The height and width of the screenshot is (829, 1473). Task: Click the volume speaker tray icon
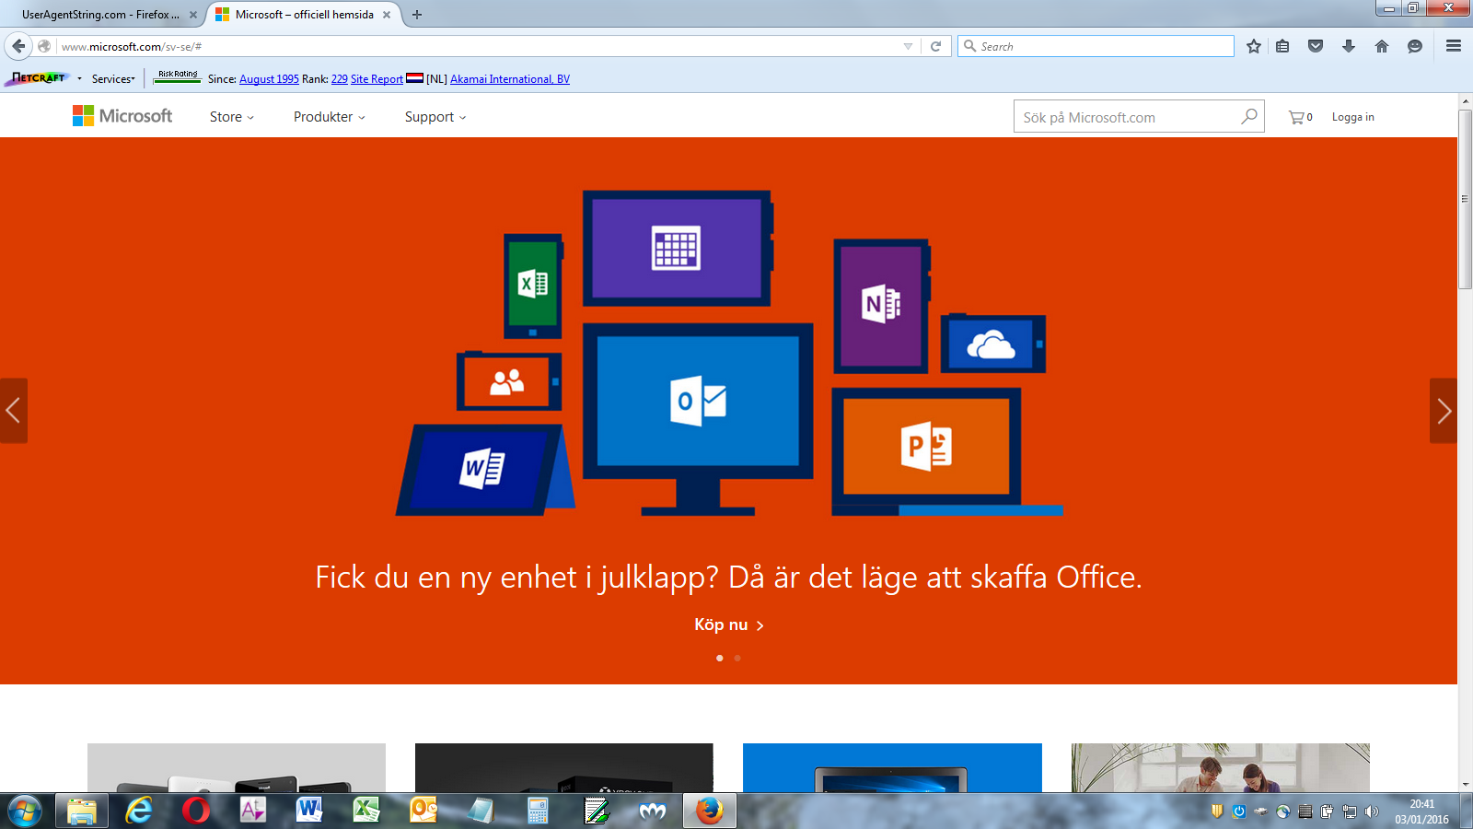(1372, 811)
